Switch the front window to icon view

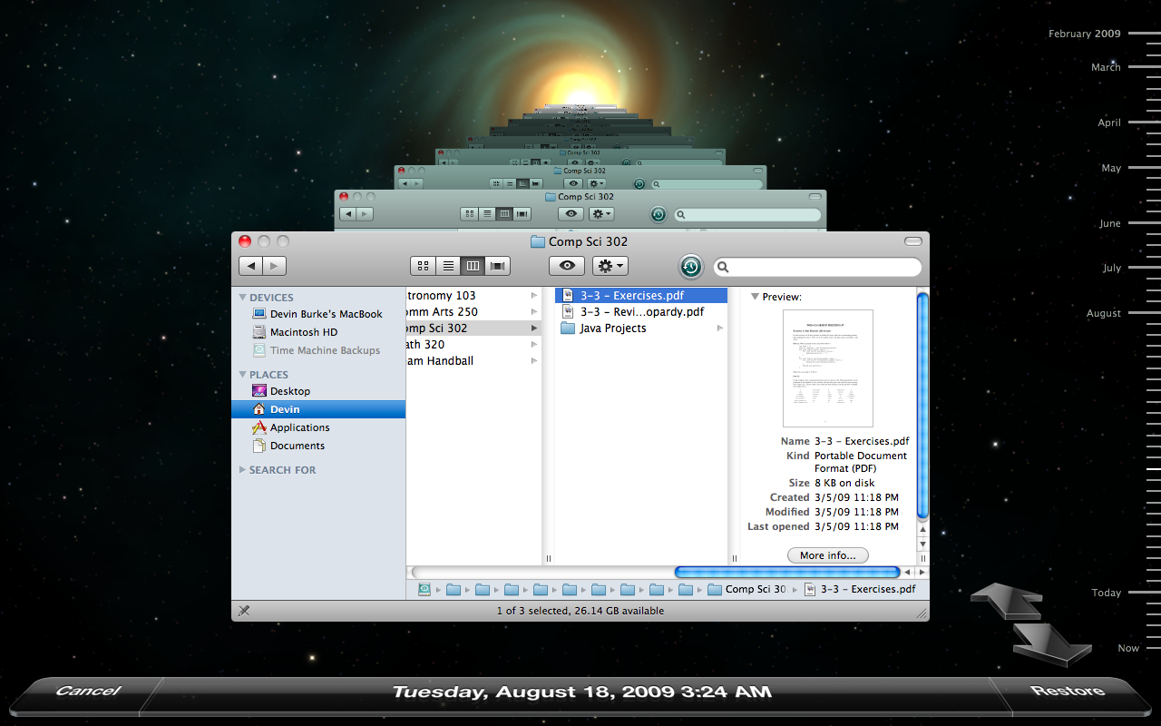pos(423,266)
